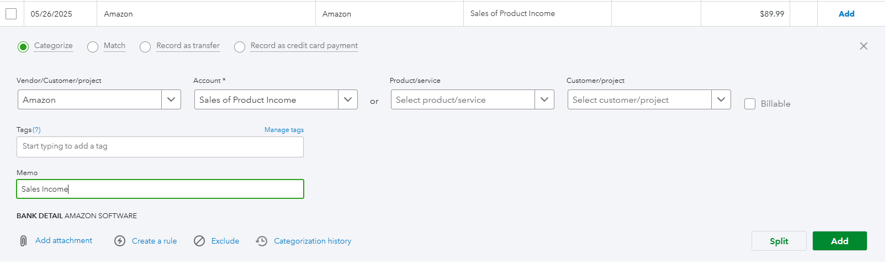The height and width of the screenshot is (274, 894).
Task: Click the Tags help question mark
Action: [x=36, y=130]
